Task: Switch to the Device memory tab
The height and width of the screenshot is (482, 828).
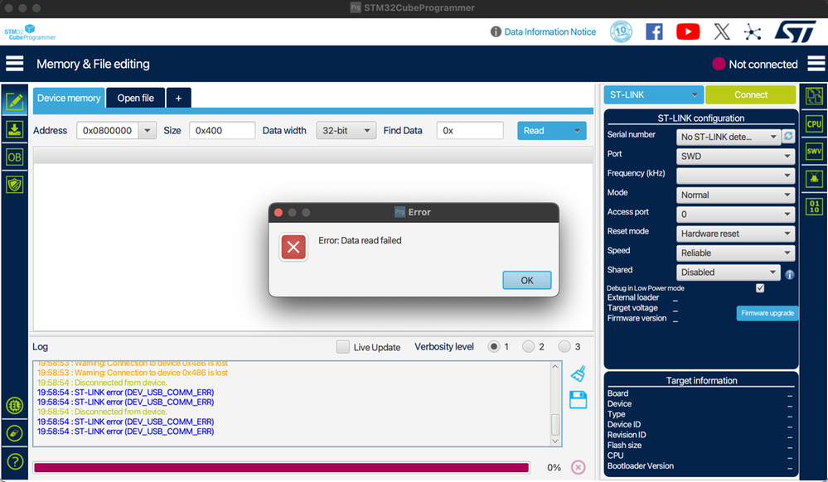Action: 69,99
